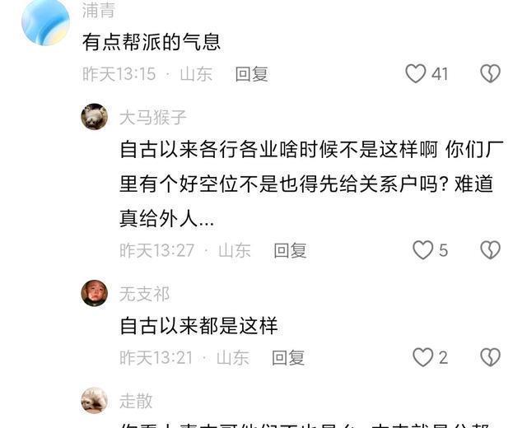The image size is (527, 428).
Task: Open 浦青's blue profile avatar
Action: tap(45, 22)
